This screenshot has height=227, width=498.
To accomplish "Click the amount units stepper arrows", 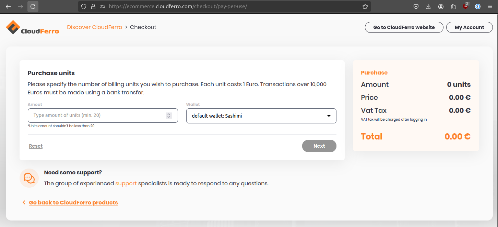I will point(169,116).
